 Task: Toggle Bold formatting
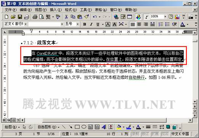click(85, 24)
